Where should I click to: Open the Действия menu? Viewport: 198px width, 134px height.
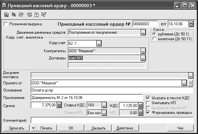tap(125, 128)
